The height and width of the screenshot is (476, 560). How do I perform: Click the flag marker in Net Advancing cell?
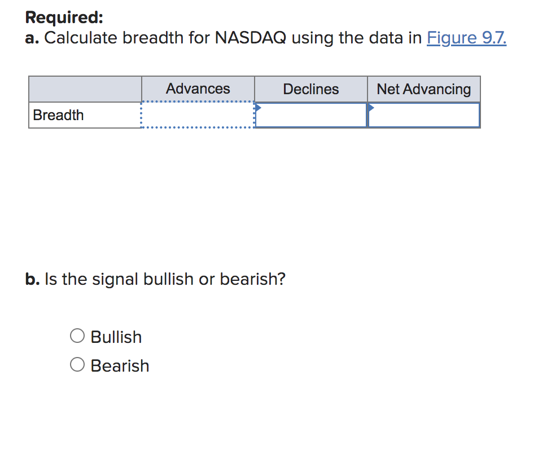click(371, 106)
